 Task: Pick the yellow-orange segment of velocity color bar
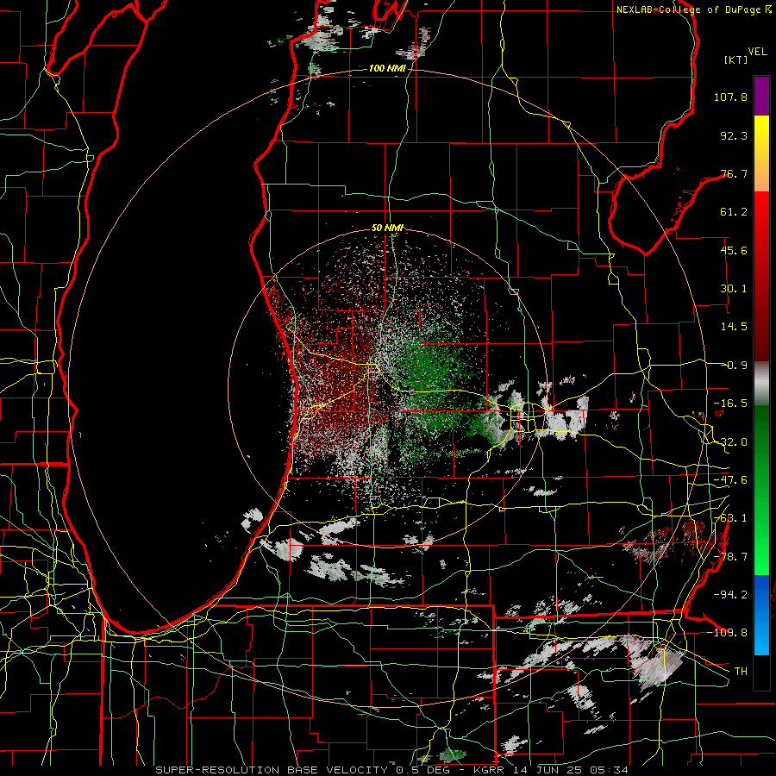[x=761, y=153]
